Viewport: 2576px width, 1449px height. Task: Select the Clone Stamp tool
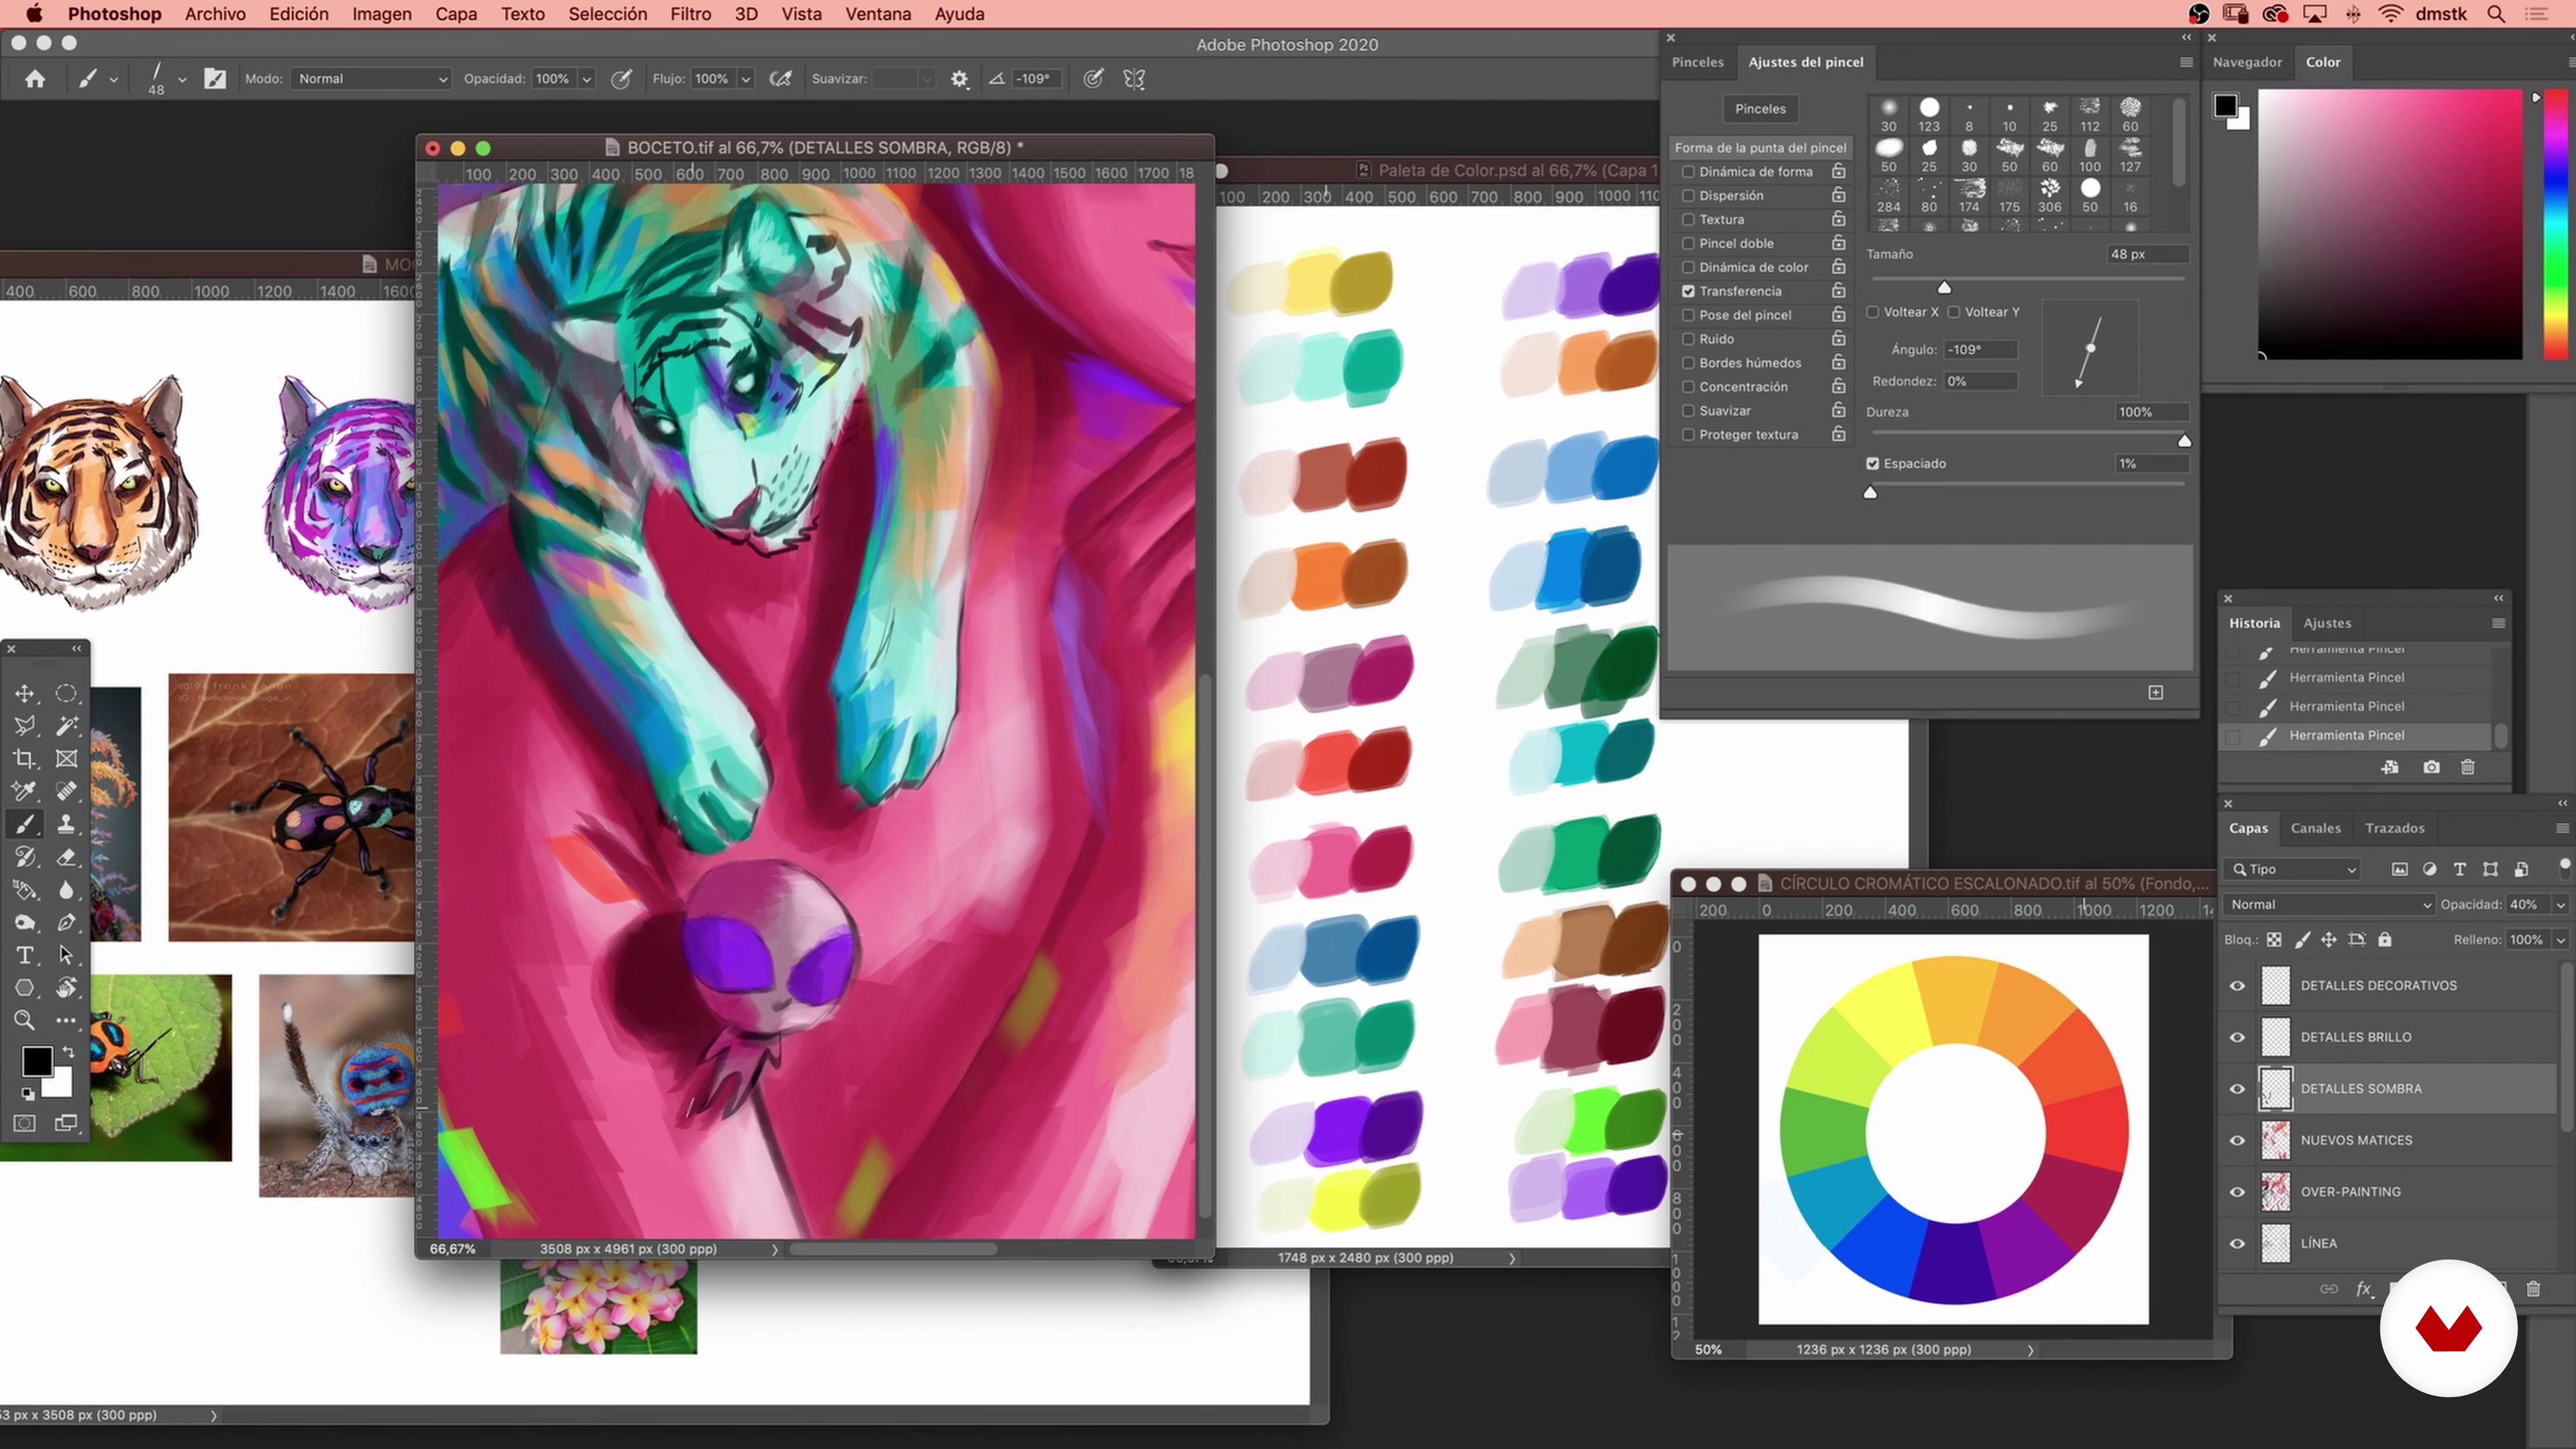66,824
